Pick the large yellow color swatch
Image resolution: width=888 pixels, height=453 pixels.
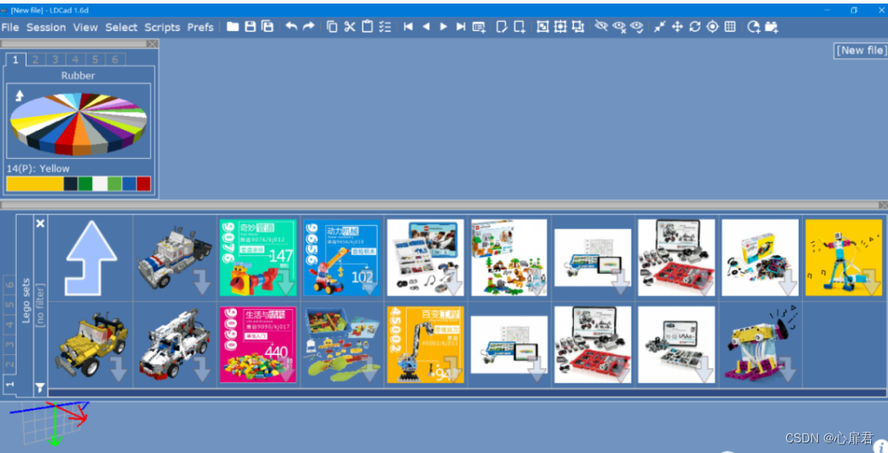[34, 184]
